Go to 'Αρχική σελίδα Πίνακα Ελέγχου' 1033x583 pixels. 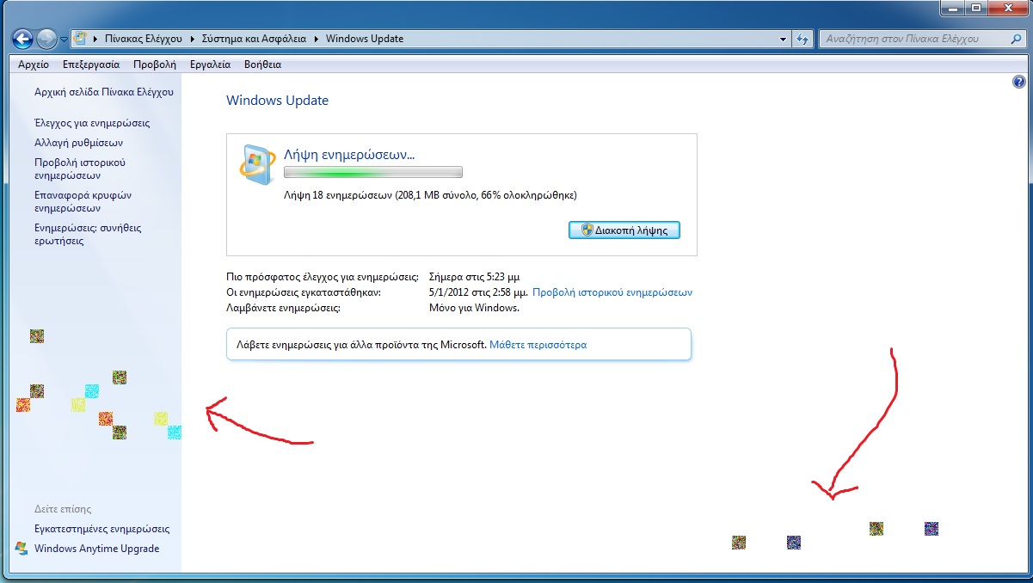click(104, 92)
